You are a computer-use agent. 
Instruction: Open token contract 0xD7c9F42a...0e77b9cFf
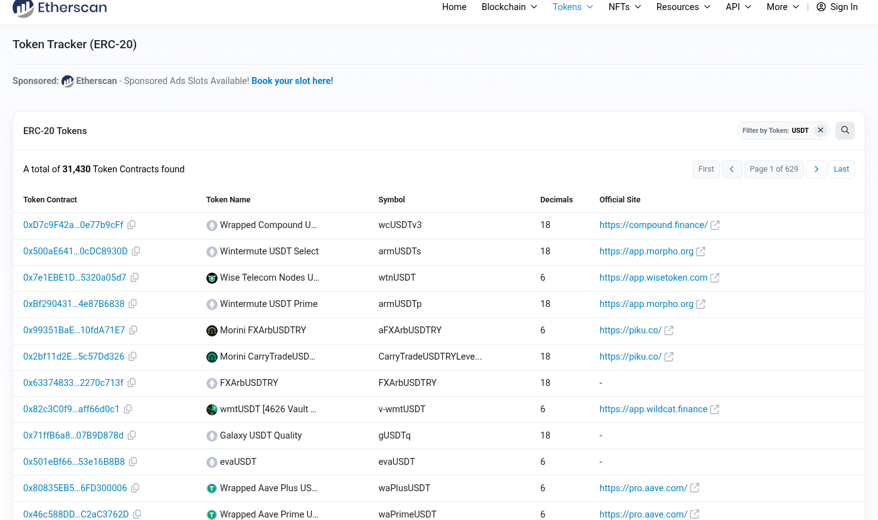click(73, 225)
